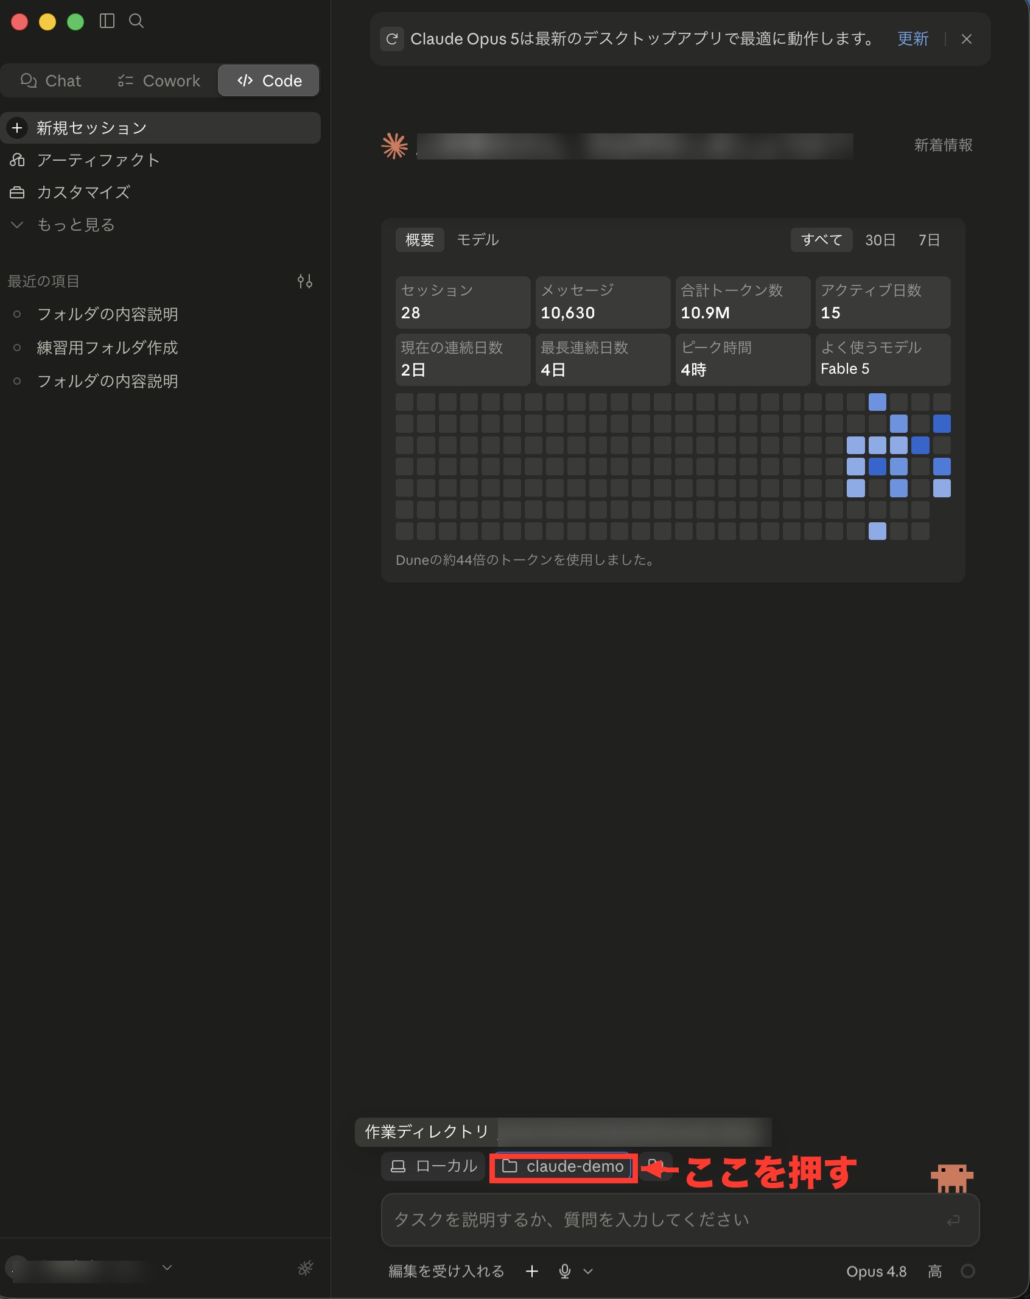Toggle the sidebar panel icon
1030x1299 pixels.
click(x=107, y=21)
